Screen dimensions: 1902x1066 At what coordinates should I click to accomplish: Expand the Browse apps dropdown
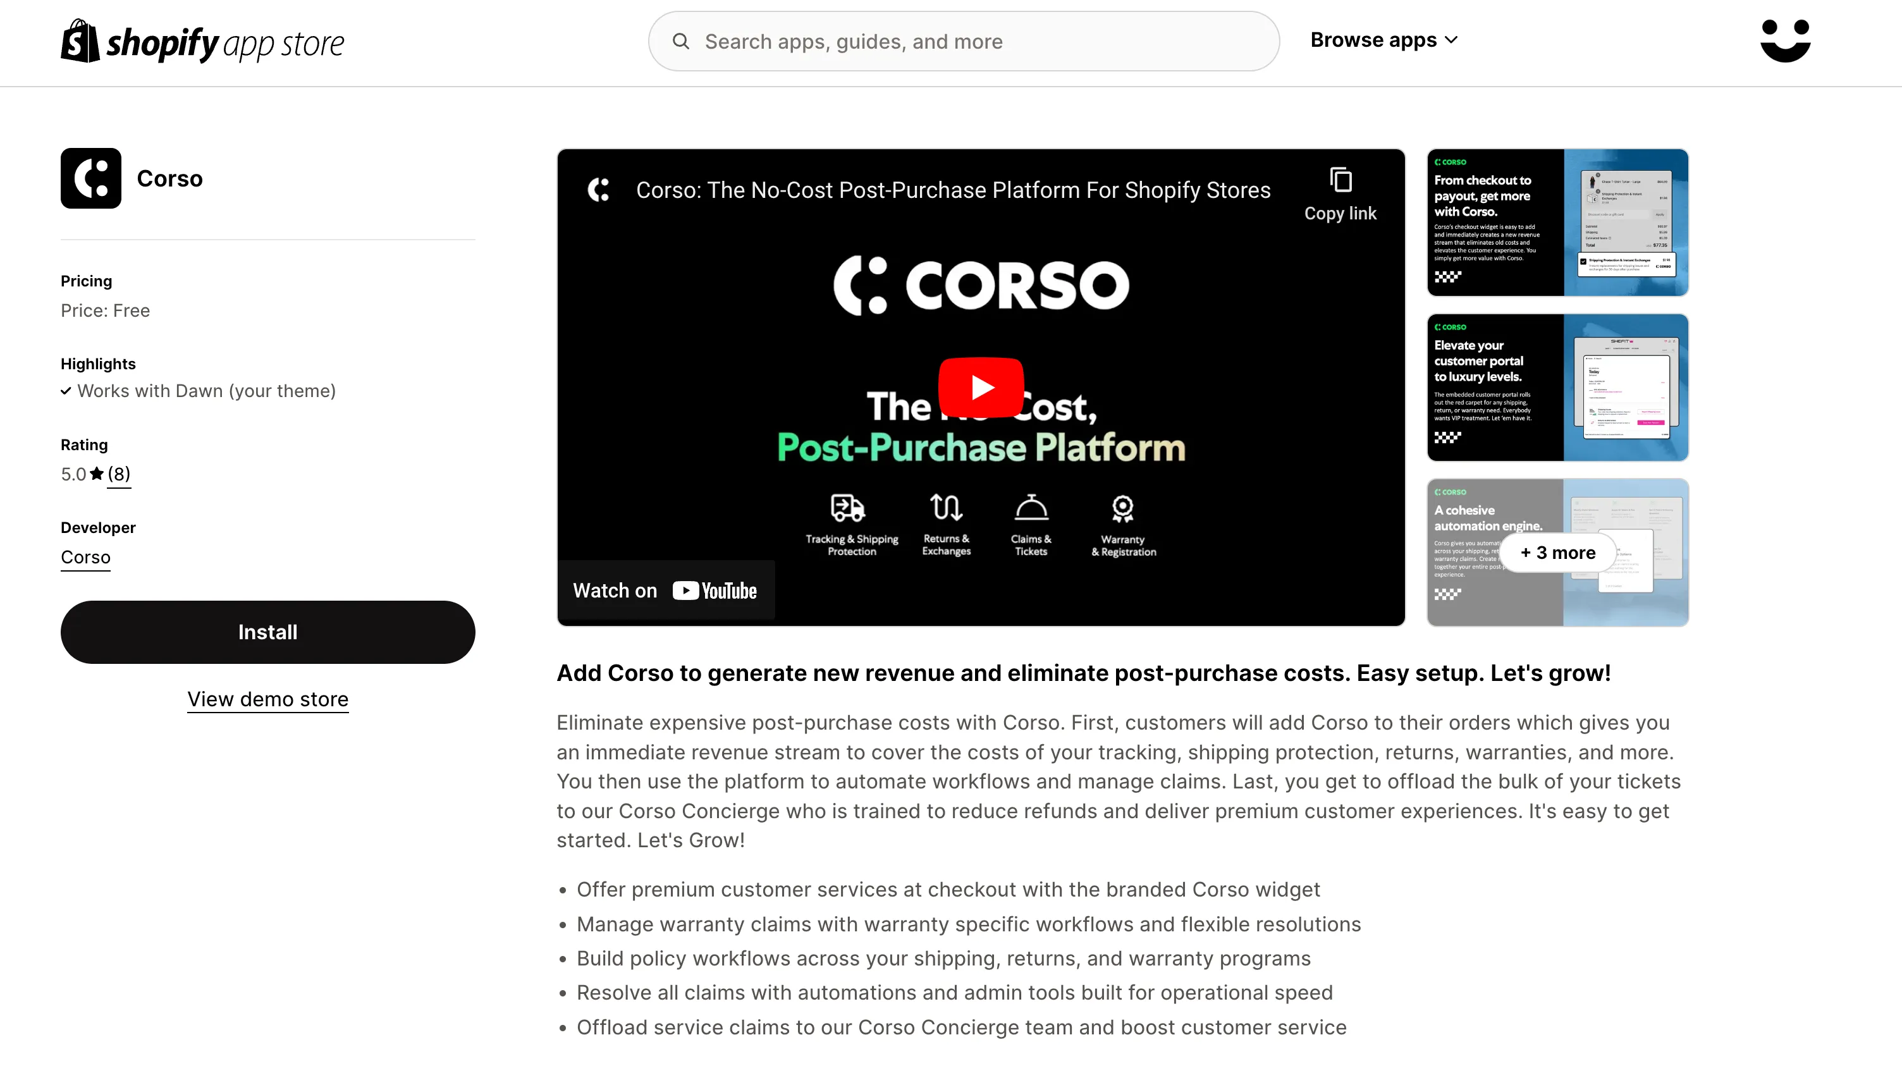coord(1385,39)
